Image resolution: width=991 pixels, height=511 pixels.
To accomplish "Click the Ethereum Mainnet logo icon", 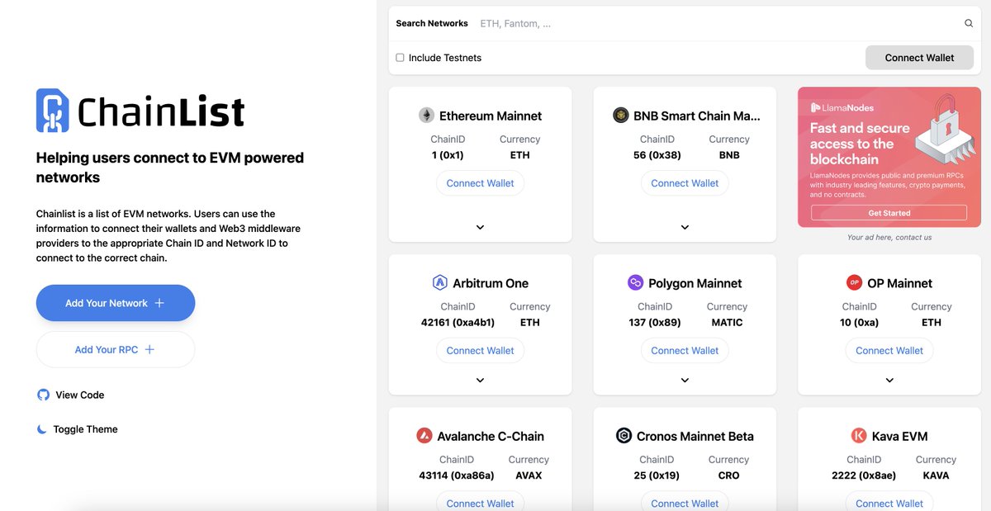I will pyautogui.click(x=426, y=115).
